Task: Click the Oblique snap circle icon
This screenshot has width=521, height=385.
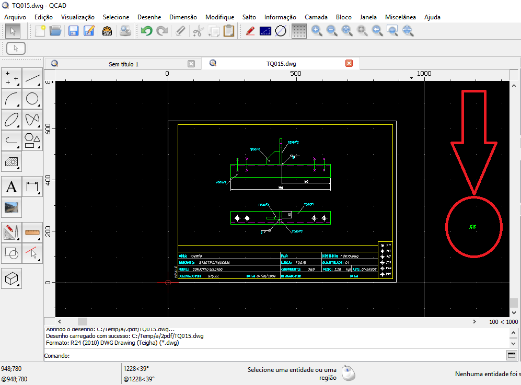Action: tap(281, 31)
